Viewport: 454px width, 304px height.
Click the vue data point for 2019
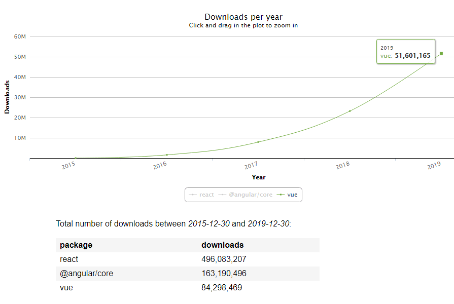coord(441,53)
